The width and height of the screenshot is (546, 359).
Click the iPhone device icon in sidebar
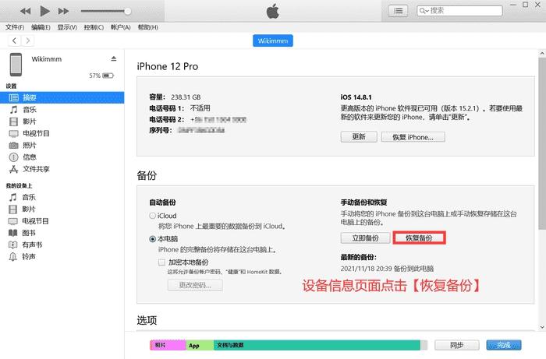point(16,65)
